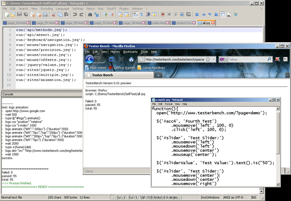The height and width of the screenshot is (201, 291).
Task: Click the Notepad vertical scrollbar thumb
Action: (277, 133)
